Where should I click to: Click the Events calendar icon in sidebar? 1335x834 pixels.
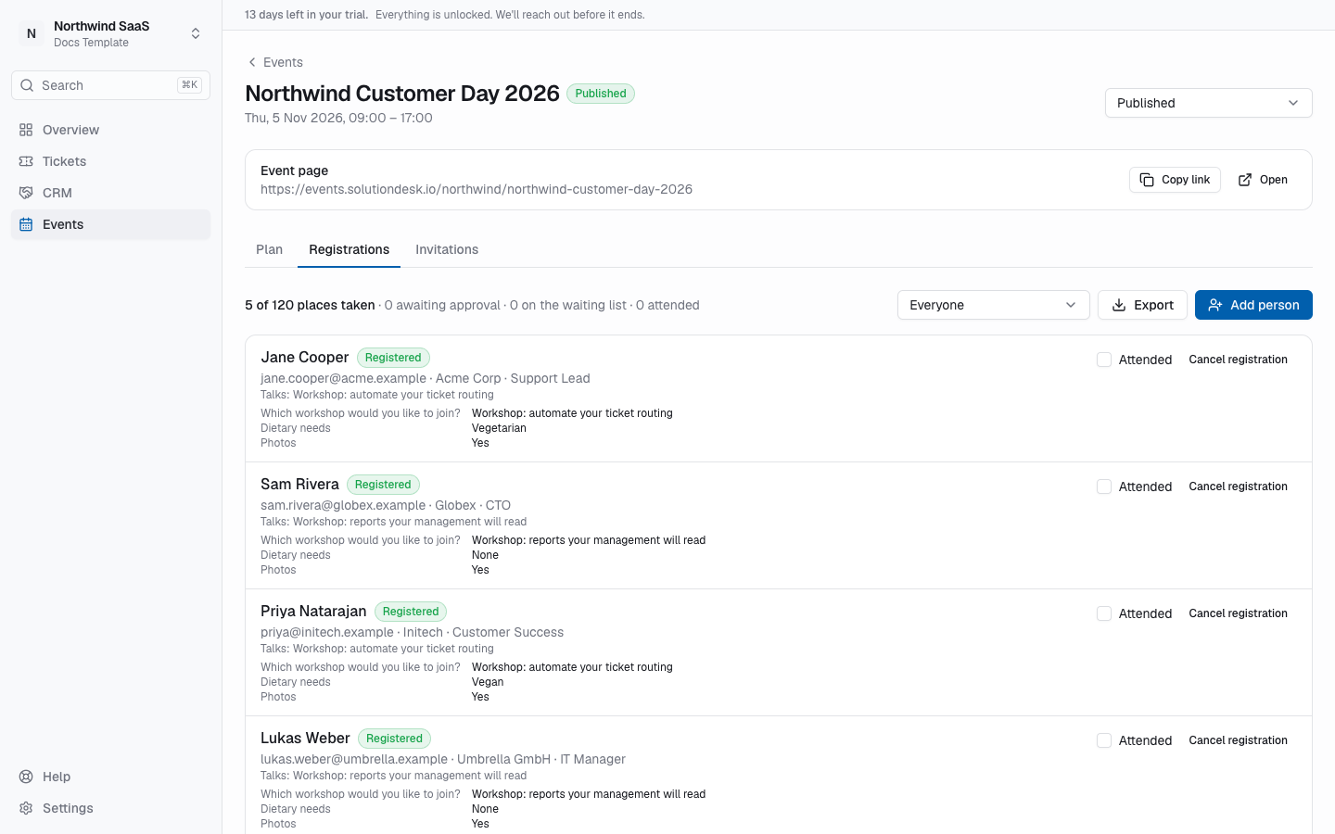tap(26, 224)
